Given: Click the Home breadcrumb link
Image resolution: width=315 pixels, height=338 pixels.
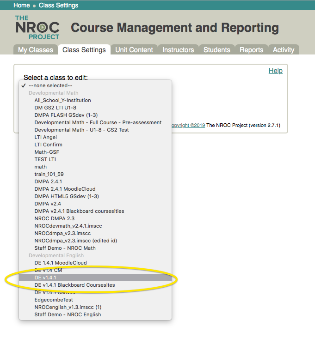Looking at the screenshot, I should coord(22,5).
